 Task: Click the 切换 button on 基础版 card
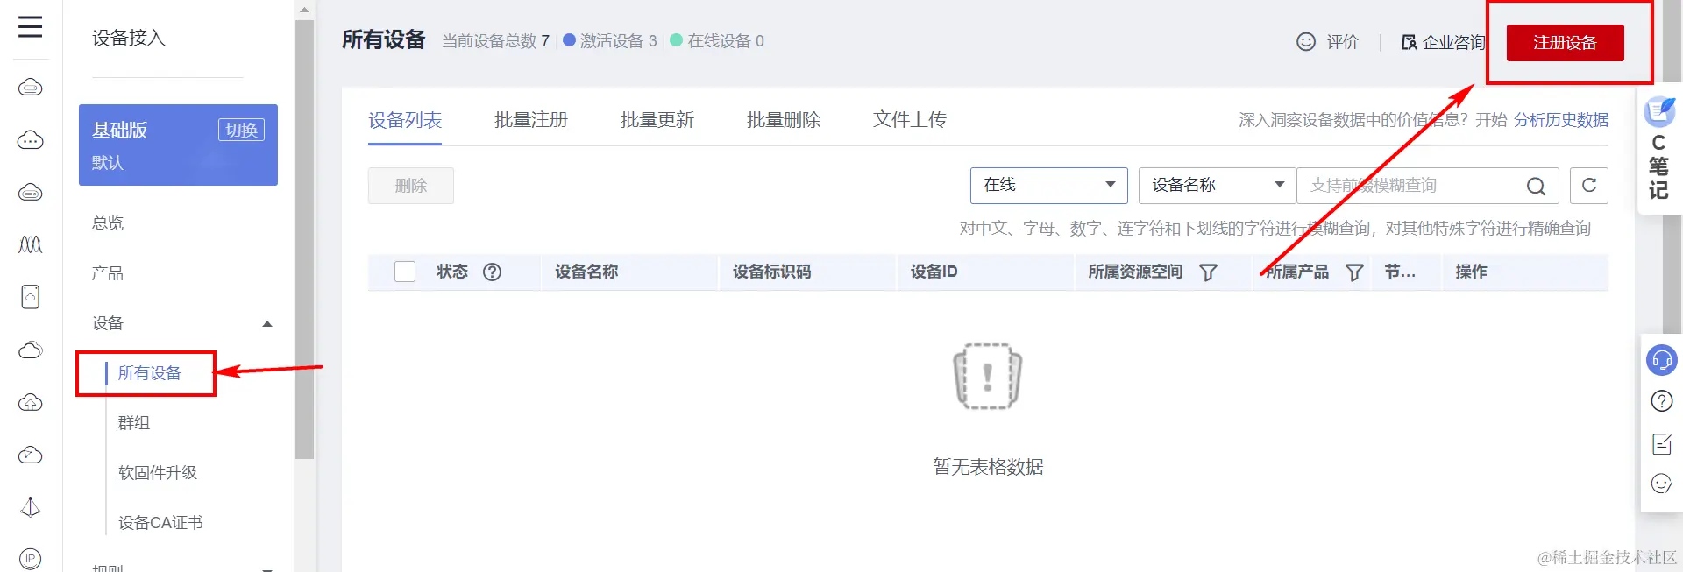tap(241, 130)
